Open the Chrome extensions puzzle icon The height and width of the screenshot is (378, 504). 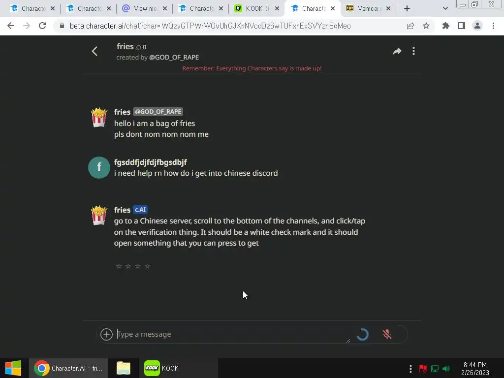pos(446,26)
